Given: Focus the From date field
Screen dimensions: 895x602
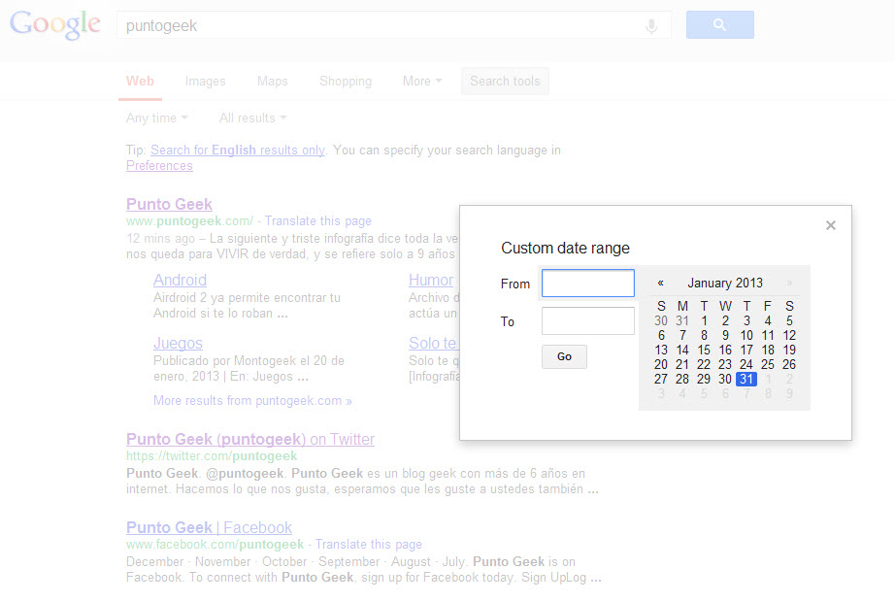Looking at the screenshot, I should tap(588, 283).
